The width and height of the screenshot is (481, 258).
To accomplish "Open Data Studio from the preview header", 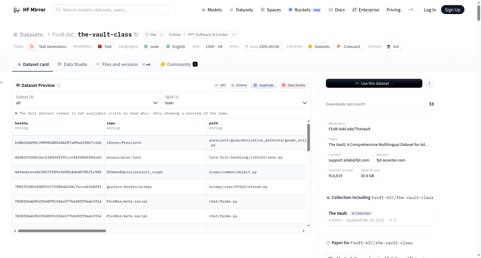I will click(x=293, y=85).
